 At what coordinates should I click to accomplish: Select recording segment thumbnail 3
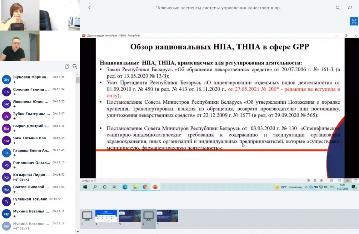point(130,216)
